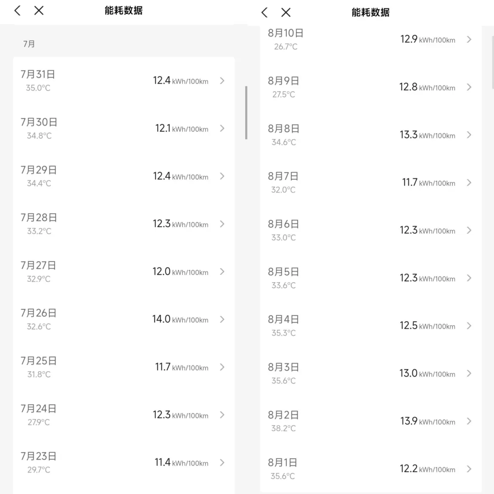Open details chevron for 7月31日
Image resolution: width=494 pixels, height=494 pixels.
coord(222,81)
